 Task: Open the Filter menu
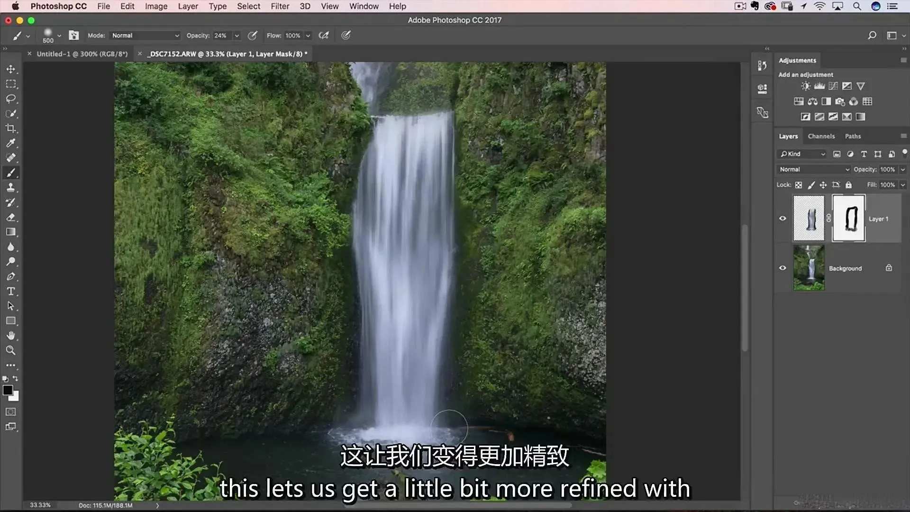(280, 6)
